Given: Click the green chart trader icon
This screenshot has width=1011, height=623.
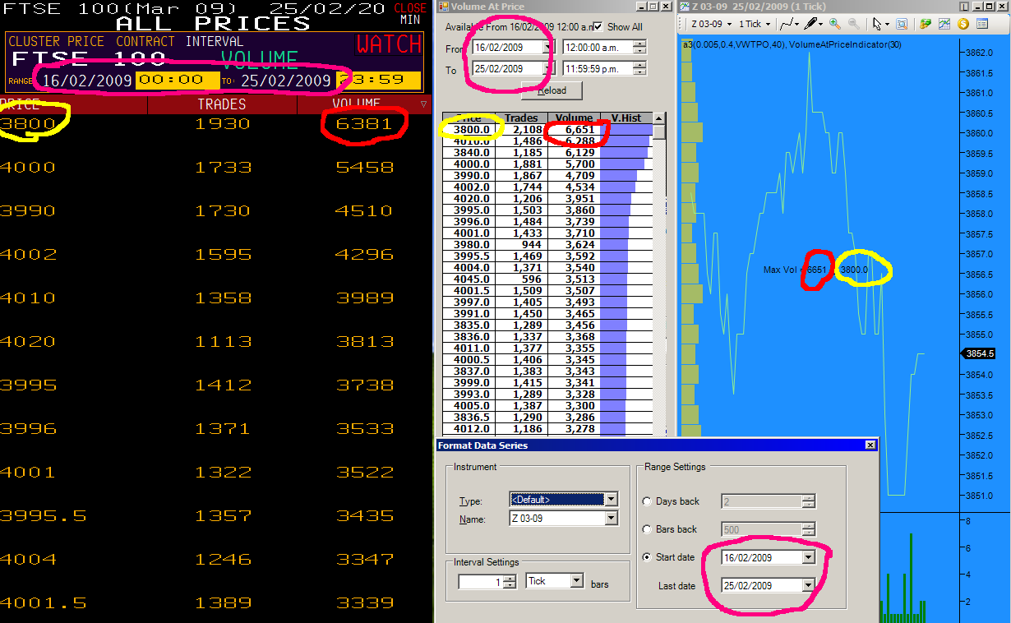Looking at the screenshot, I should [x=926, y=24].
